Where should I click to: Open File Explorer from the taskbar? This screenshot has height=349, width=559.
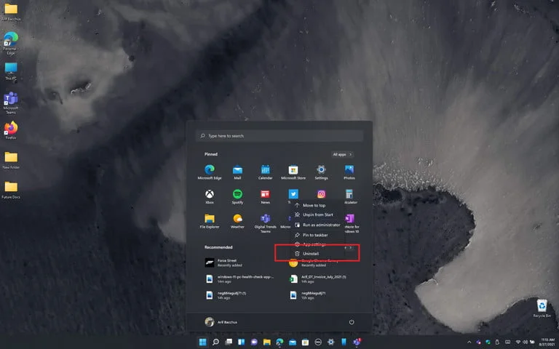point(266,342)
